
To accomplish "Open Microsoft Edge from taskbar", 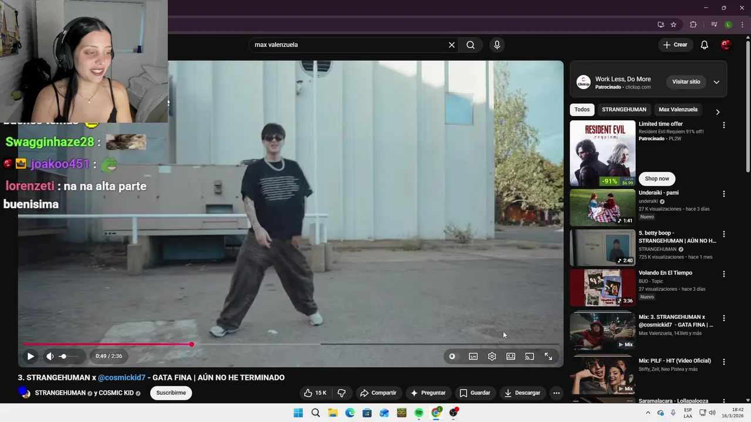I will pos(350,413).
